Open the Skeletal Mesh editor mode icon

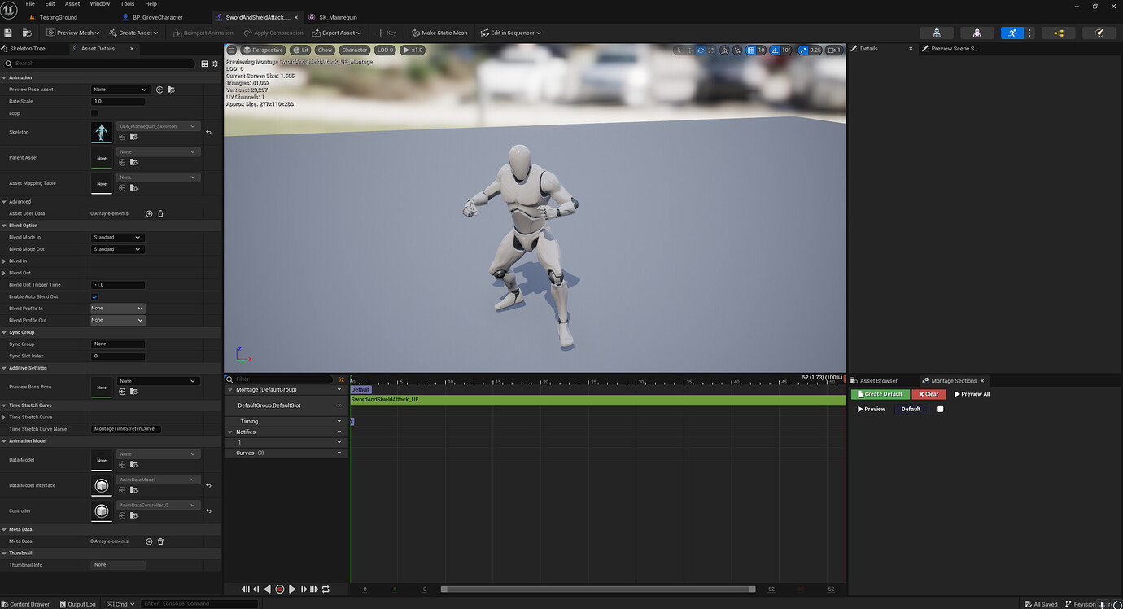click(x=977, y=33)
